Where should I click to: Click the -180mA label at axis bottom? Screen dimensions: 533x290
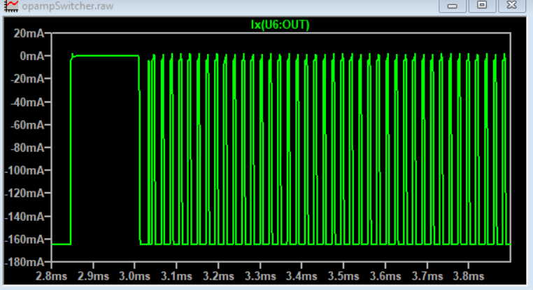[x=26, y=262]
